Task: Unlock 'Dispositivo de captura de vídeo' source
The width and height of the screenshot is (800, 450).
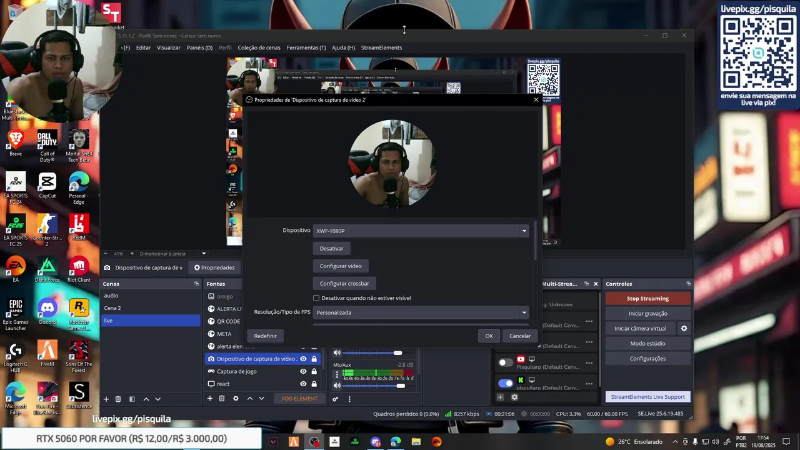Action: [x=314, y=359]
